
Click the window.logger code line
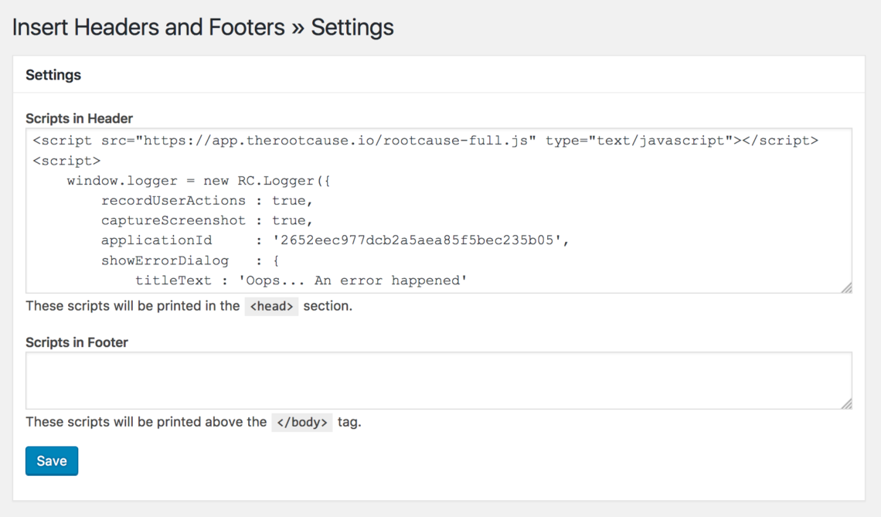199,181
